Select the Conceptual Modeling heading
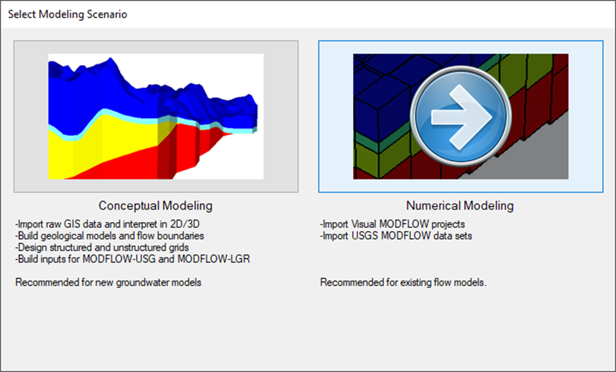This screenshot has width=616, height=372. click(156, 206)
